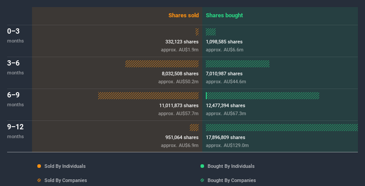Click the 9–12 months row label
The width and height of the screenshot is (365, 186).
pos(16,131)
